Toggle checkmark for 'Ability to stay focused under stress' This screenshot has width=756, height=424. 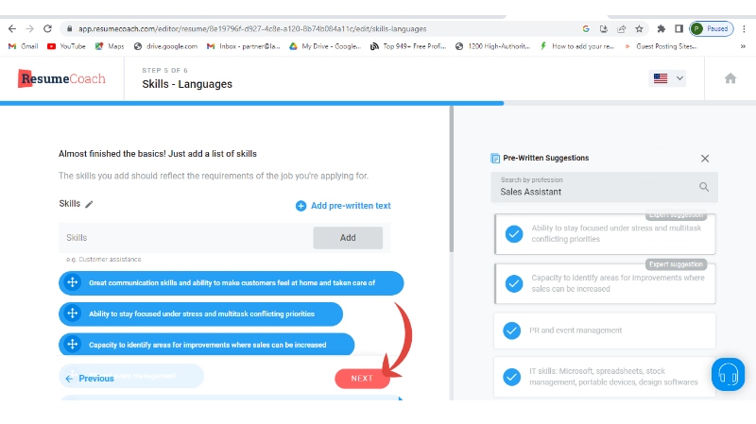point(514,233)
